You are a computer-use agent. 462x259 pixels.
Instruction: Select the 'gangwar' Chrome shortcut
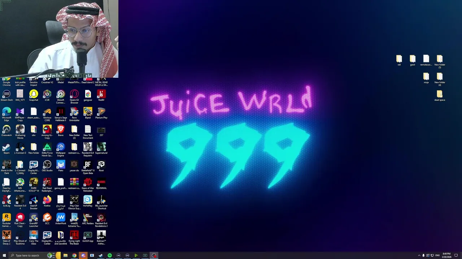point(88,96)
